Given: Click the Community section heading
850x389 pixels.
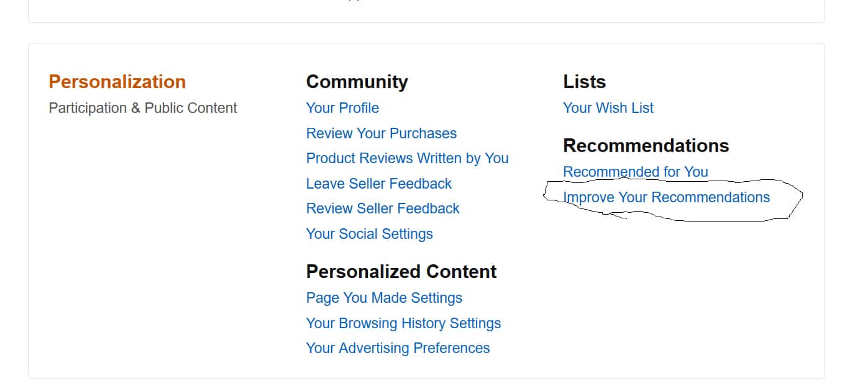Looking at the screenshot, I should pyautogui.click(x=357, y=82).
